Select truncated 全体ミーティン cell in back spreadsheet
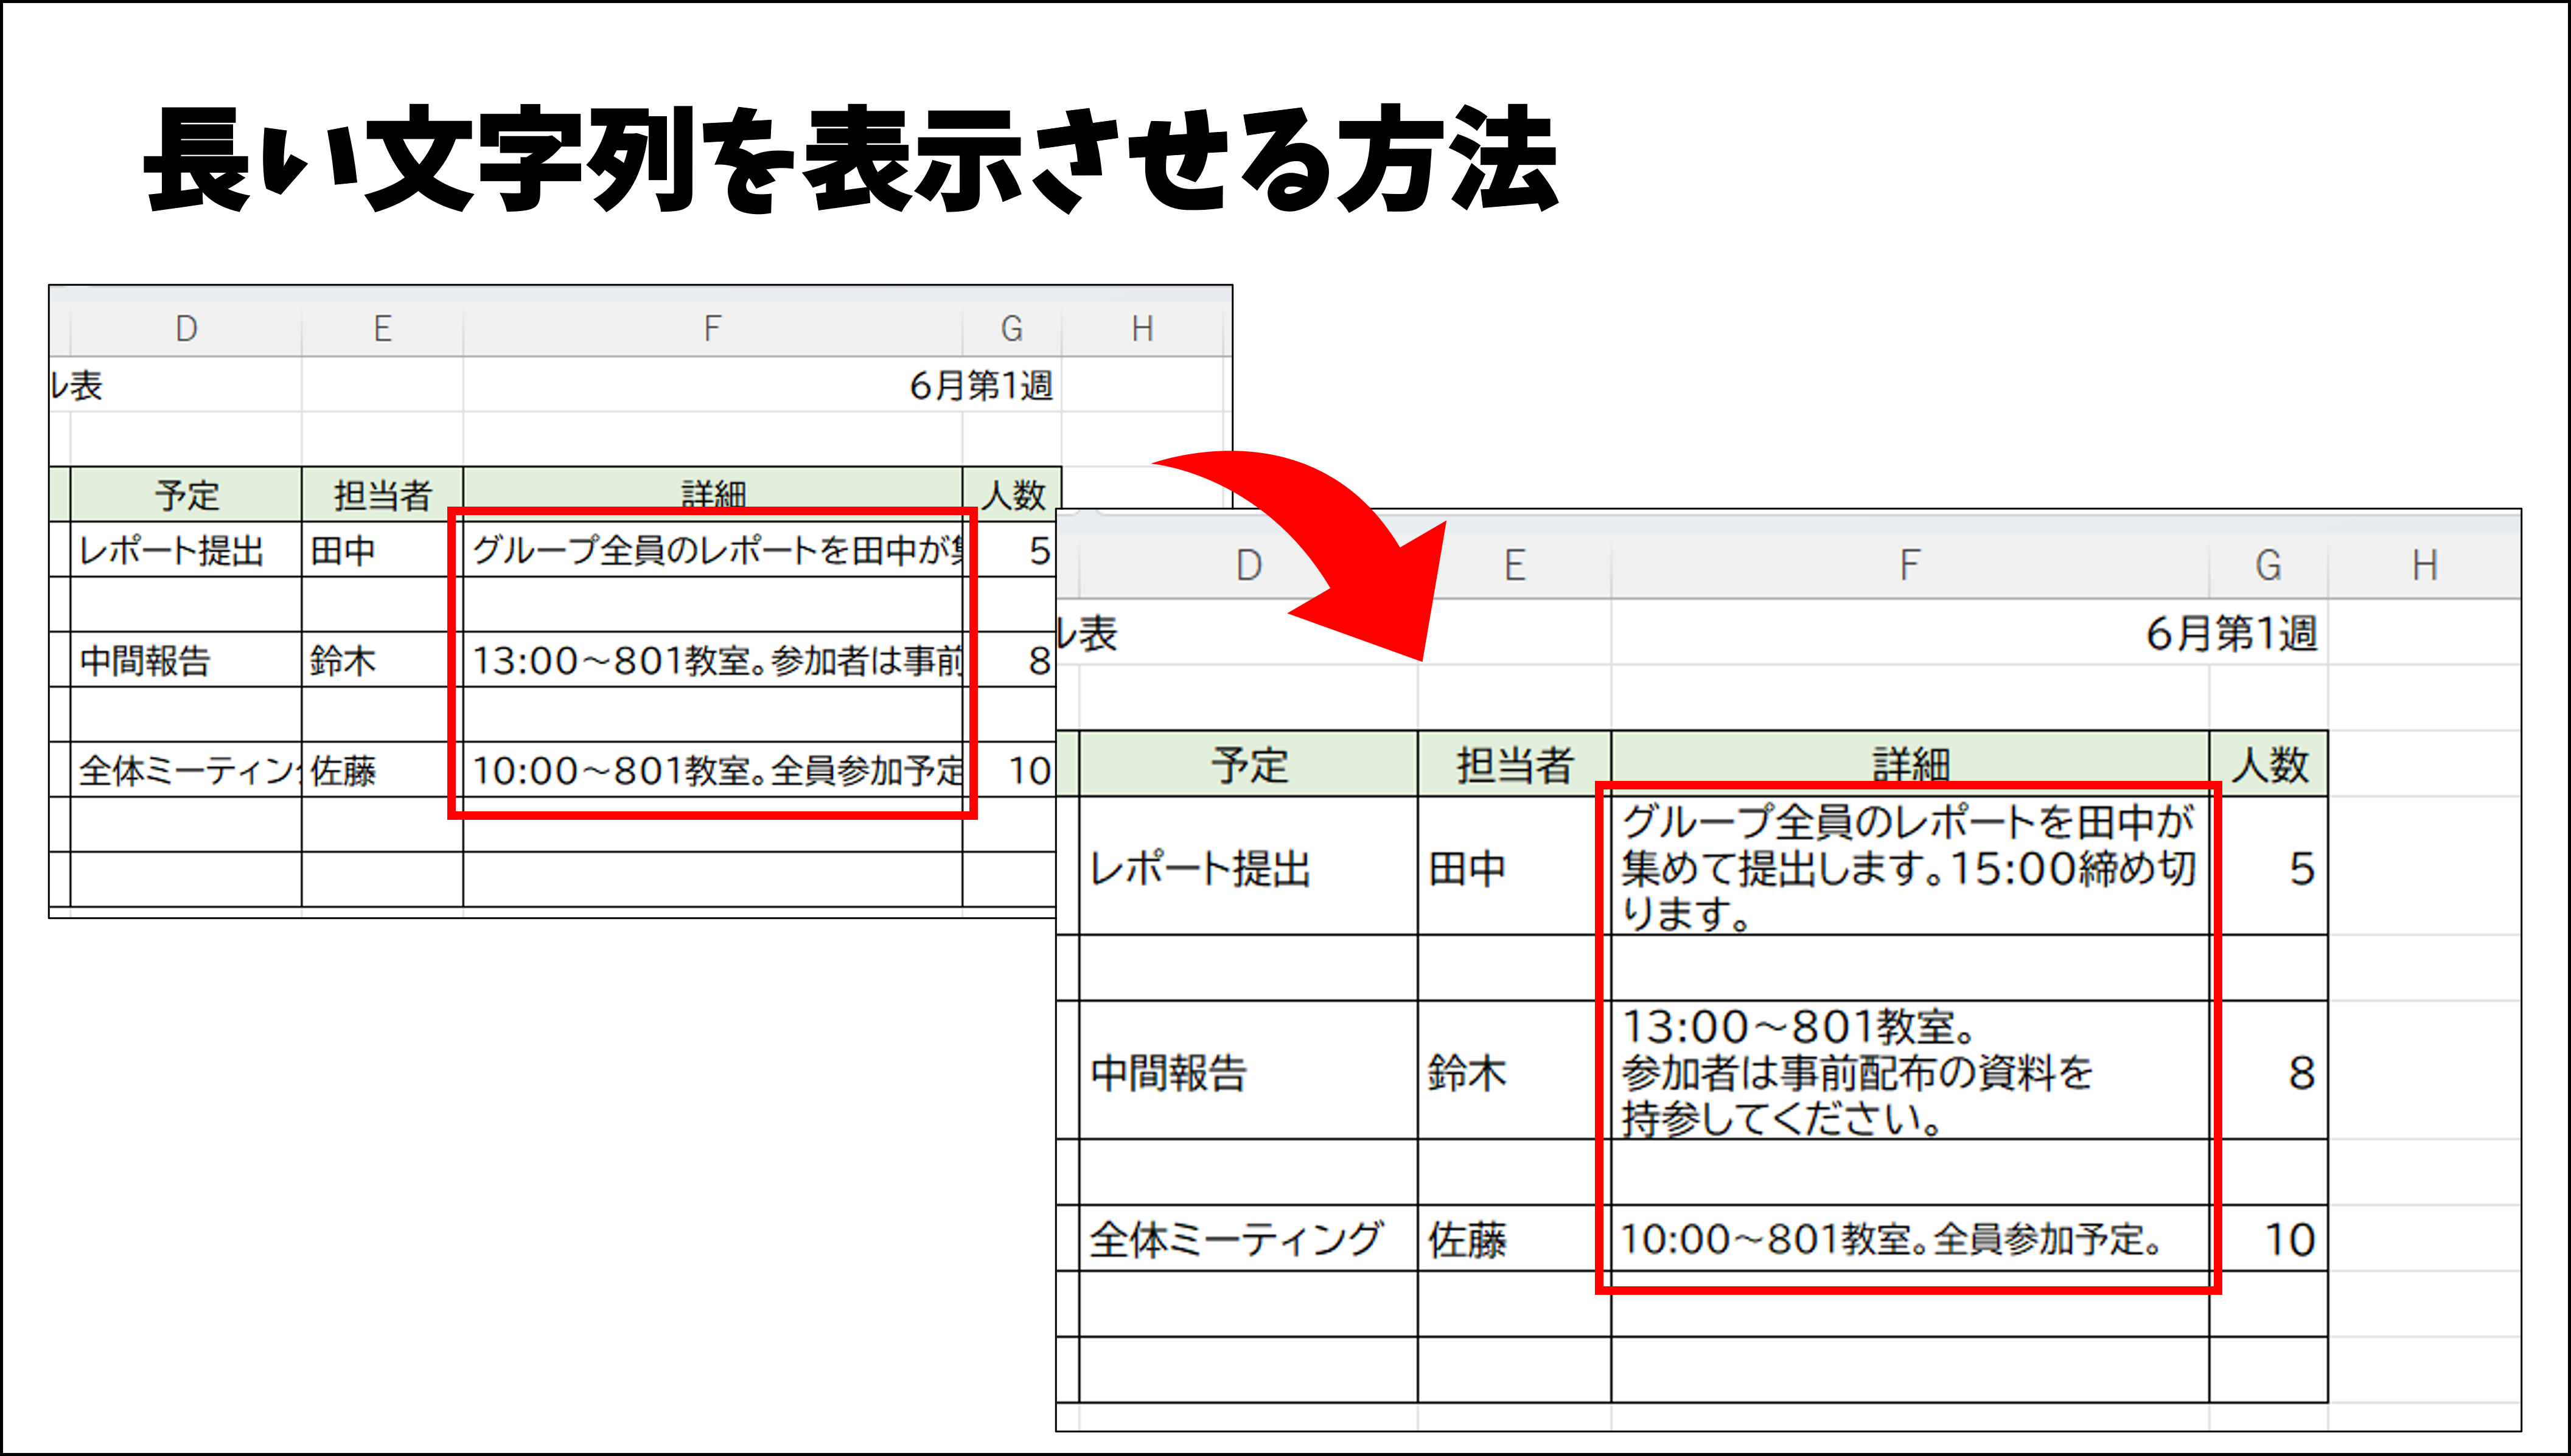 pyautogui.click(x=186, y=769)
